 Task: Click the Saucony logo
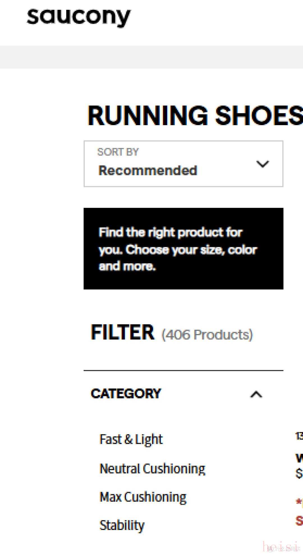(x=79, y=17)
